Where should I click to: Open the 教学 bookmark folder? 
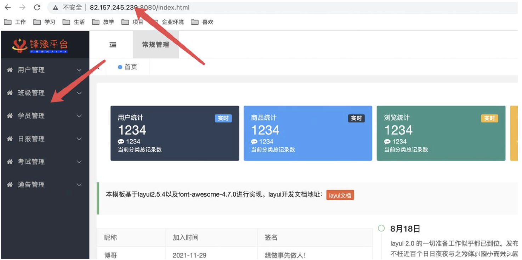click(x=103, y=22)
